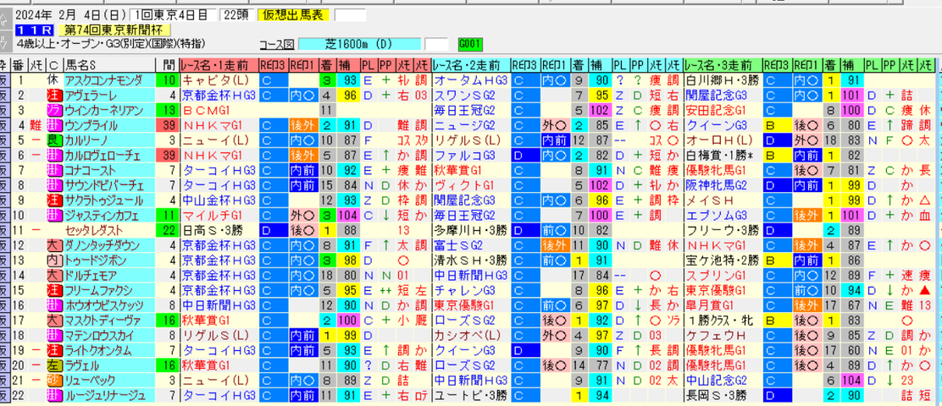Click the date 2024年 2月 4日(日)
Viewport: 942px width, 406px height.
click(70, 14)
